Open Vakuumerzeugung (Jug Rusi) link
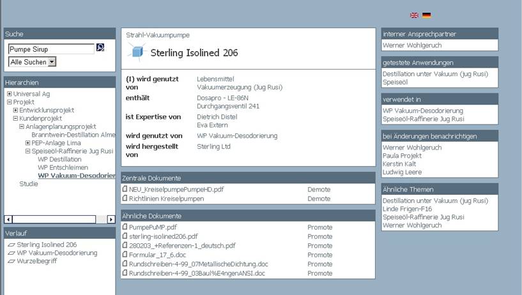The width and height of the screenshot is (522, 295). 240,87
